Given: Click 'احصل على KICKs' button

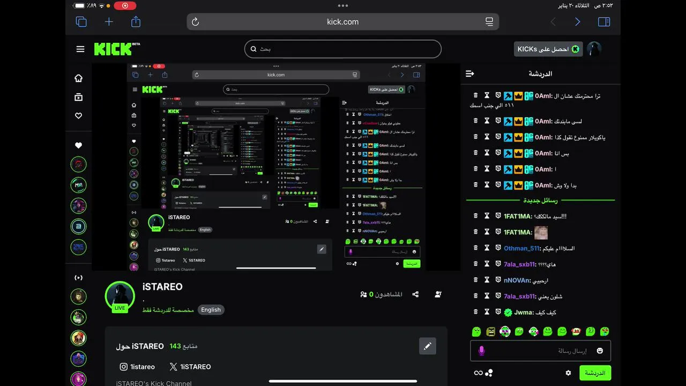Looking at the screenshot, I should [548, 49].
